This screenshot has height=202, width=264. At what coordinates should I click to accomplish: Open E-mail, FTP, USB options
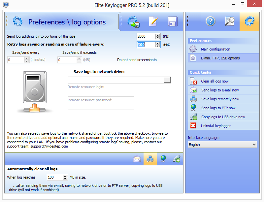coord(220,58)
